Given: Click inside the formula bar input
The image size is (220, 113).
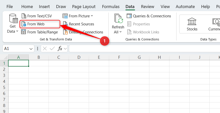Looking at the screenshot, I should [145, 48].
